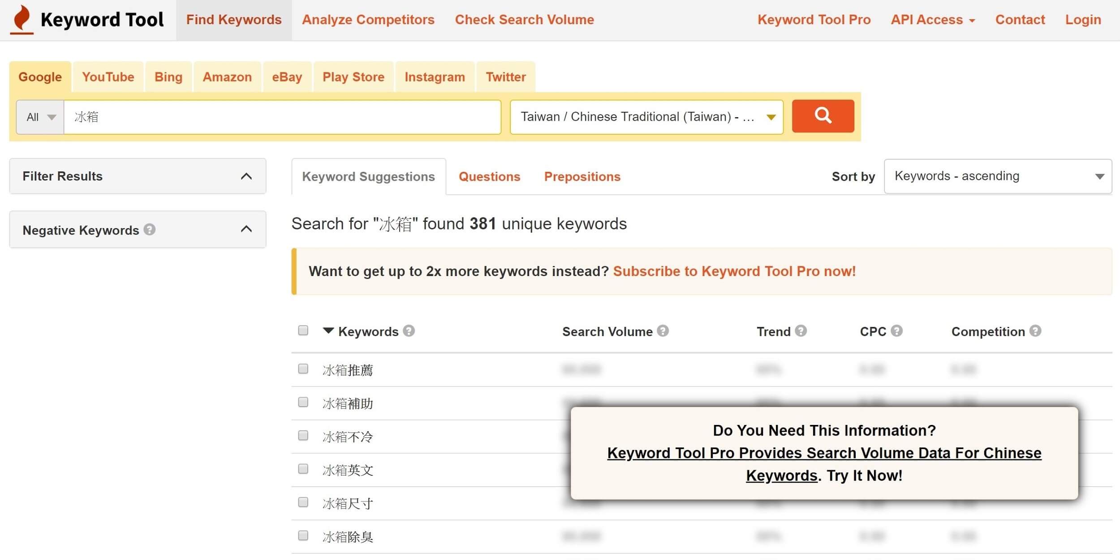
Task: Click the Search Volume column header
Action: [607, 331]
